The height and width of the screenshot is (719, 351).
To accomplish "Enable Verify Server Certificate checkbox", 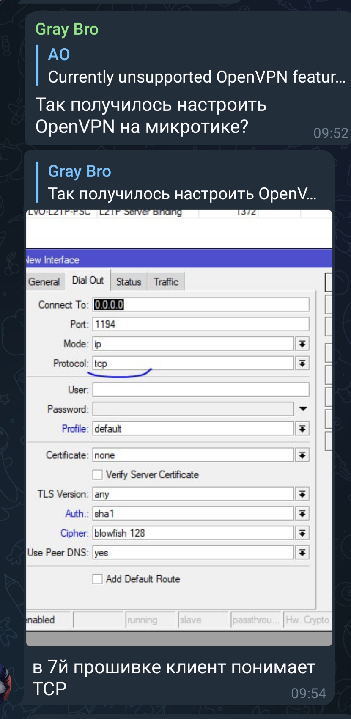I will coord(98,475).
